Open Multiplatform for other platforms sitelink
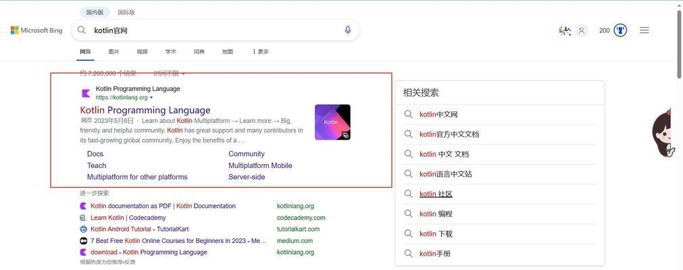The image size is (683, 270). [137, 177]
